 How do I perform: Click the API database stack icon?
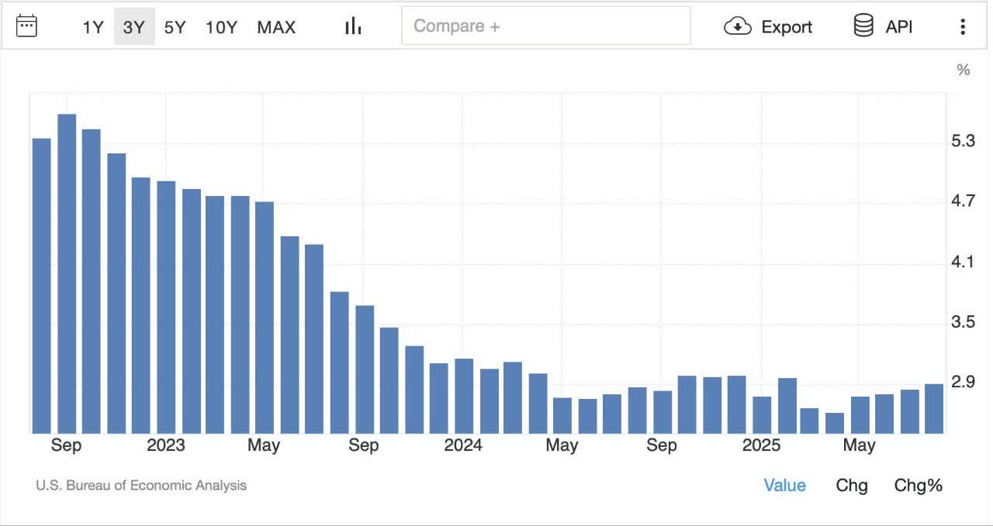click(x=863, y=26)
